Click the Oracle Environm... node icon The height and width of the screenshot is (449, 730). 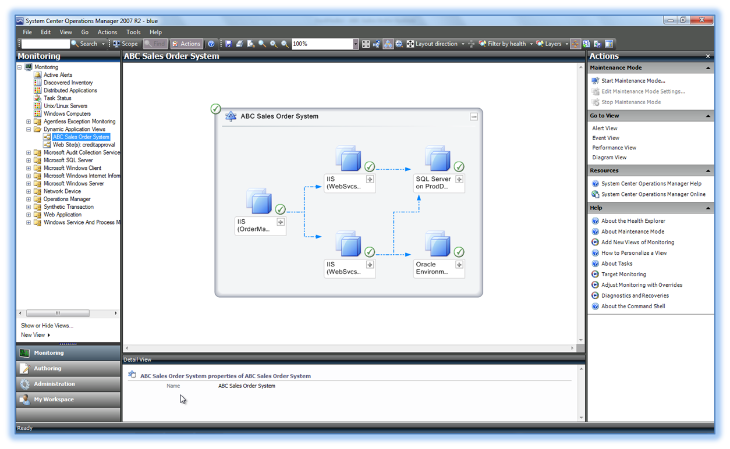click(x=438, y=244)
